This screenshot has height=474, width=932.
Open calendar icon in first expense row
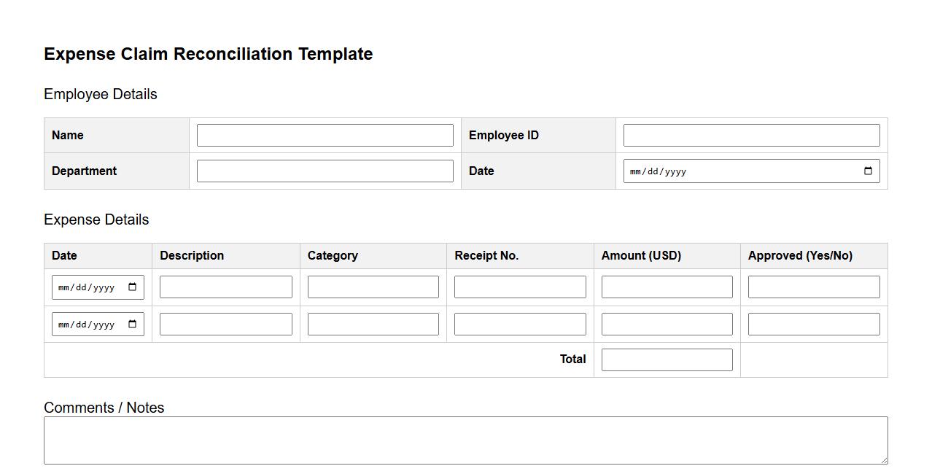click(x=132, y=287)
